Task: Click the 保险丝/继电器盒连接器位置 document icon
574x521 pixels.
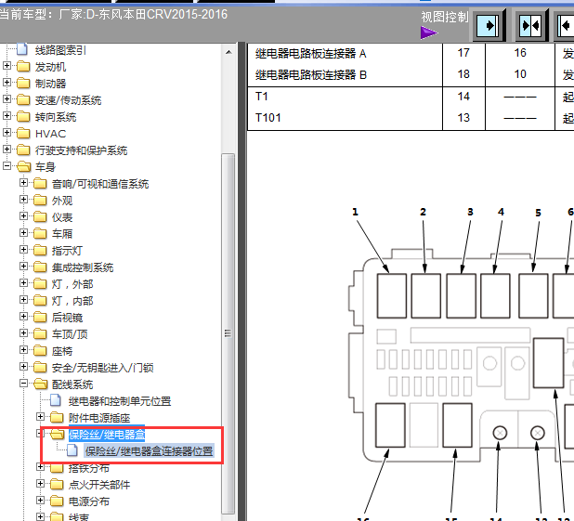Action: click(x=72, y=450)
